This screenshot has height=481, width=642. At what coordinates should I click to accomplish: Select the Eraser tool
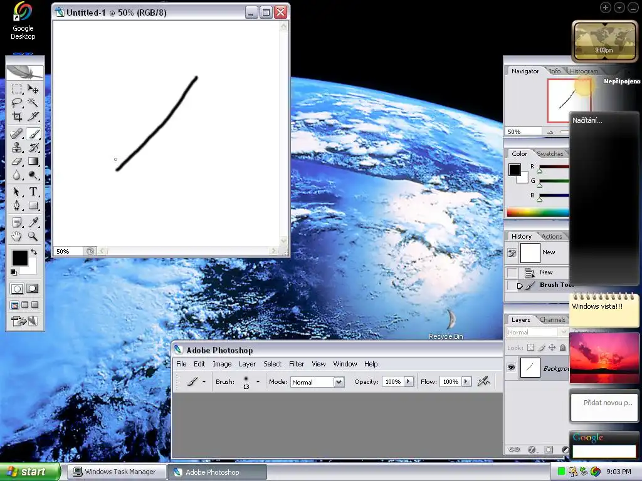pyautogui.click(x=17, y=161)
